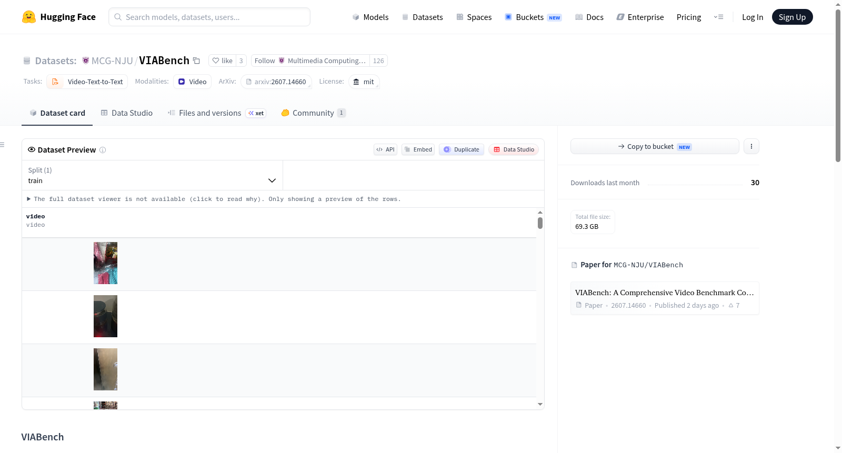Image resolution: width=842 pixels, height=453 pixels.
Task: Click the VIABench heading in the dataset card
Action: point(43,437)
